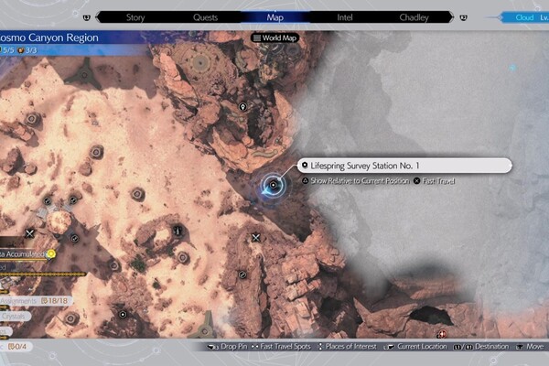The image size is (549, 366).
Task: Click the Data Accumulated progress bar
Action: coord(24,260)
